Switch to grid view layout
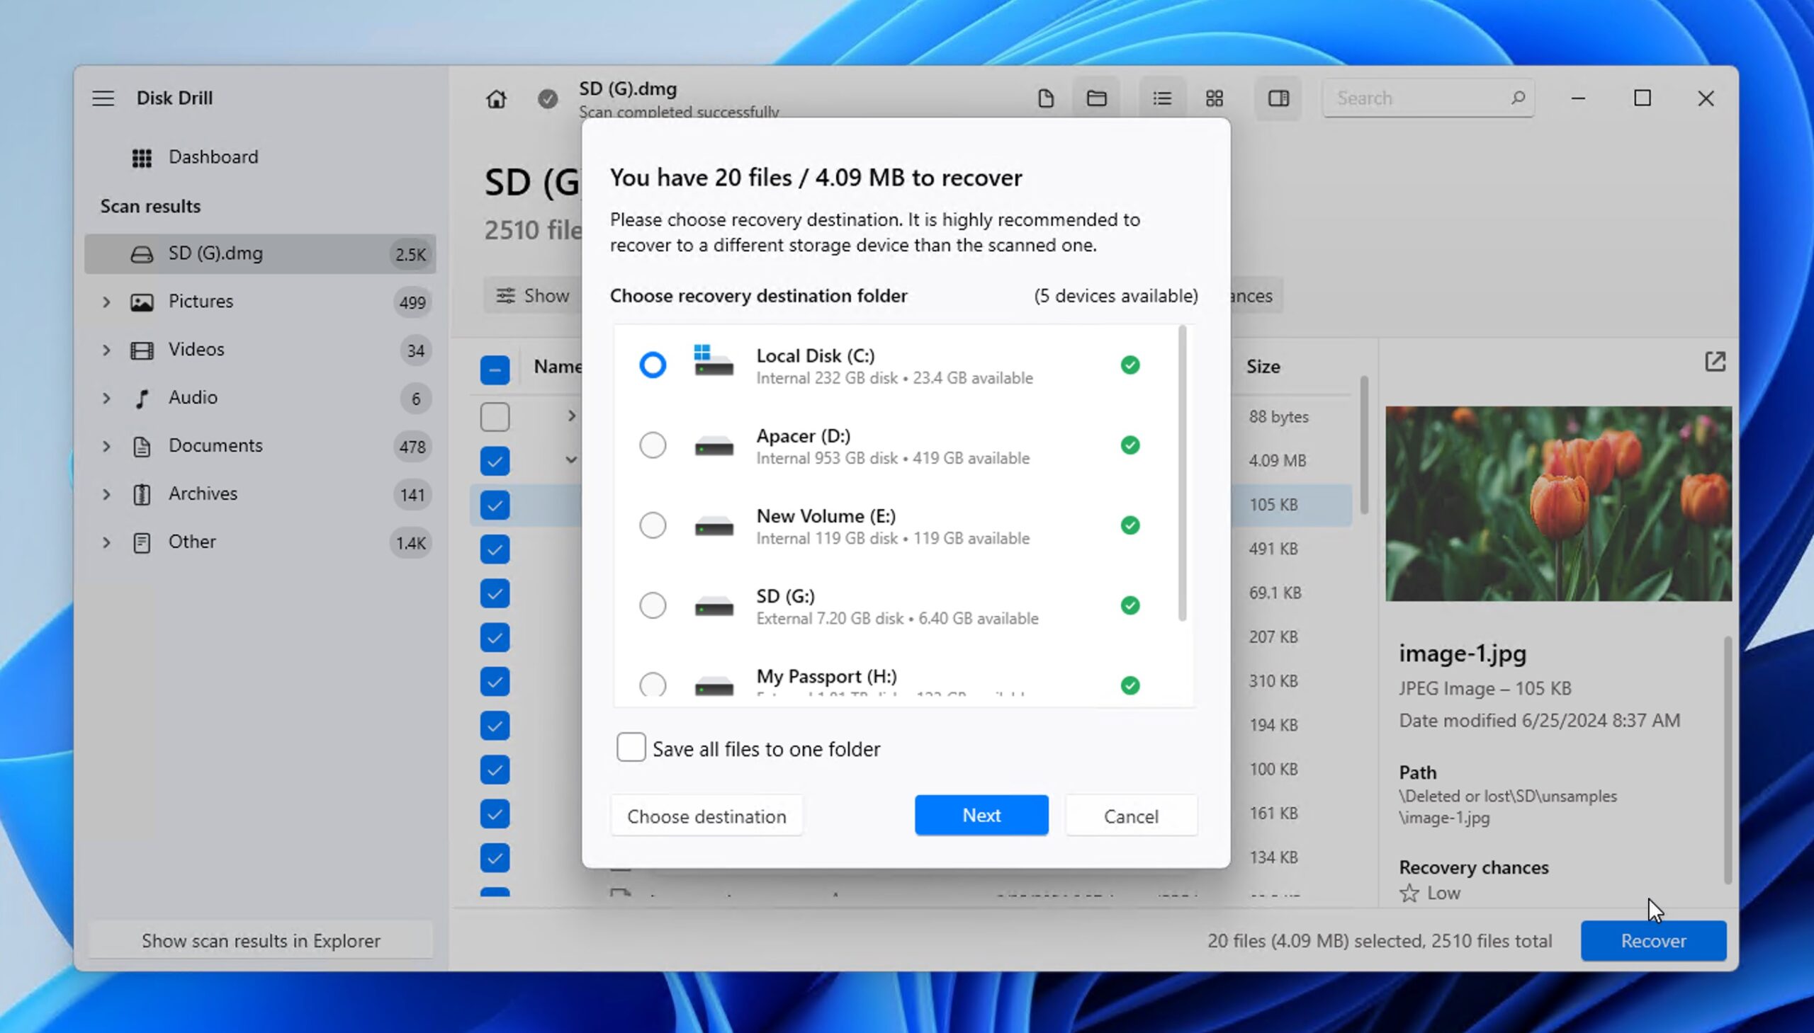The width and height of the screenshot is (1814, 1033). 1212,98
